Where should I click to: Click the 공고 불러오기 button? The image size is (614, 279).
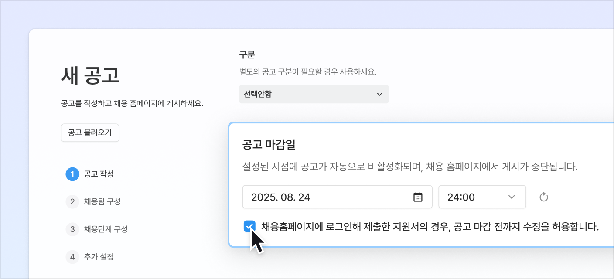(x=90, y=133)
